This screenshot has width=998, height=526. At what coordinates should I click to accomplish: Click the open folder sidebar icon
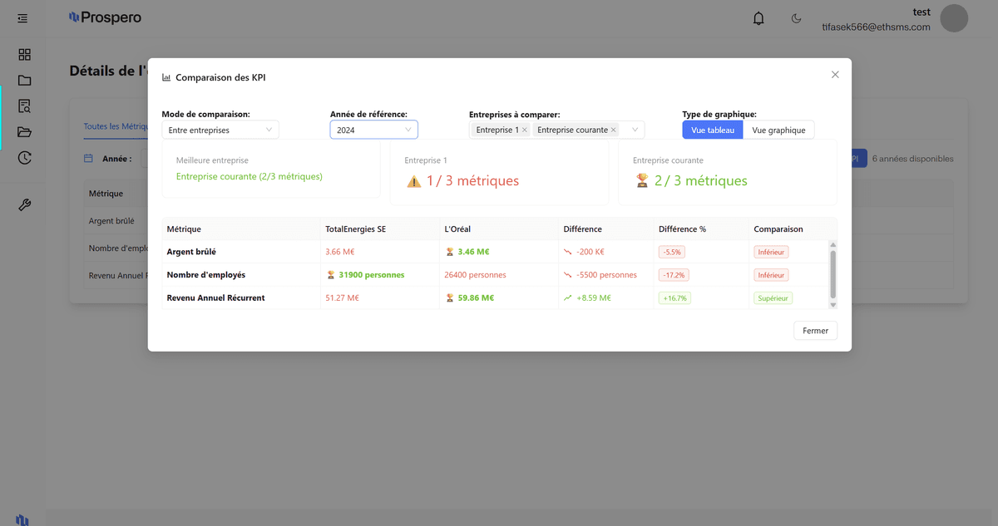[24, 131]
